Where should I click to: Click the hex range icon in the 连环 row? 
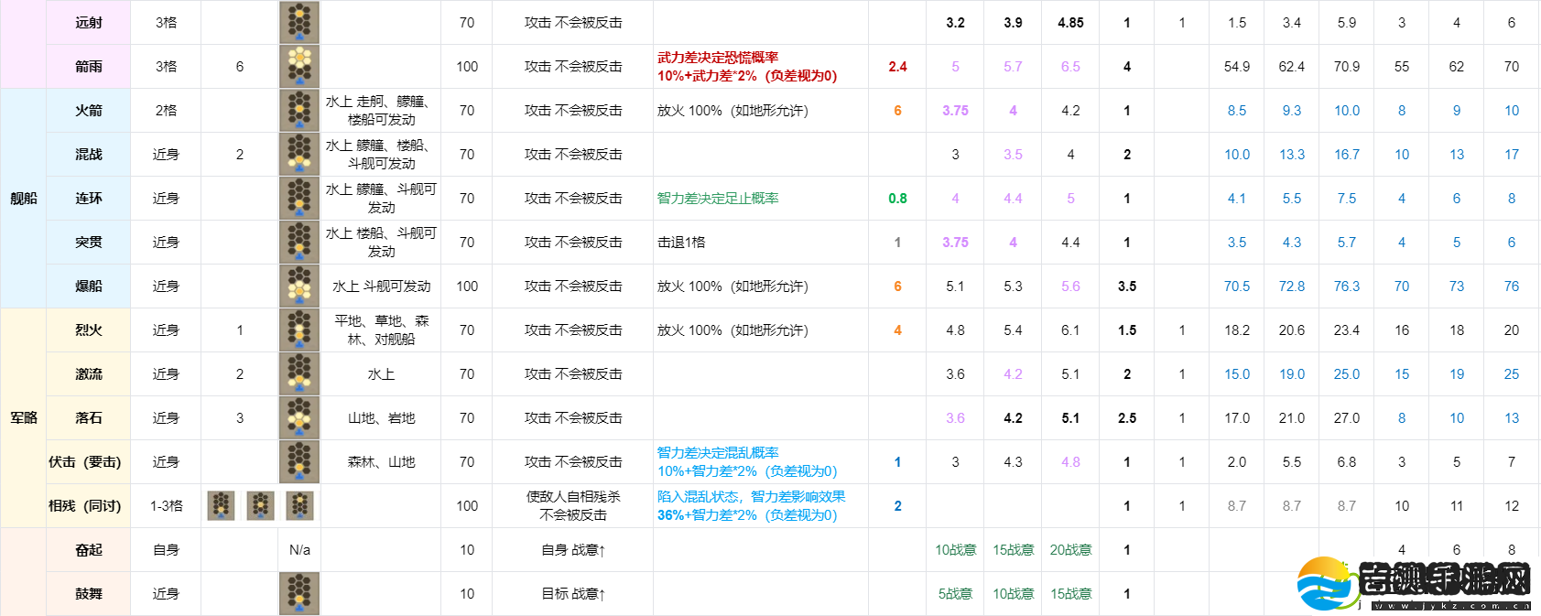[299, 199]
